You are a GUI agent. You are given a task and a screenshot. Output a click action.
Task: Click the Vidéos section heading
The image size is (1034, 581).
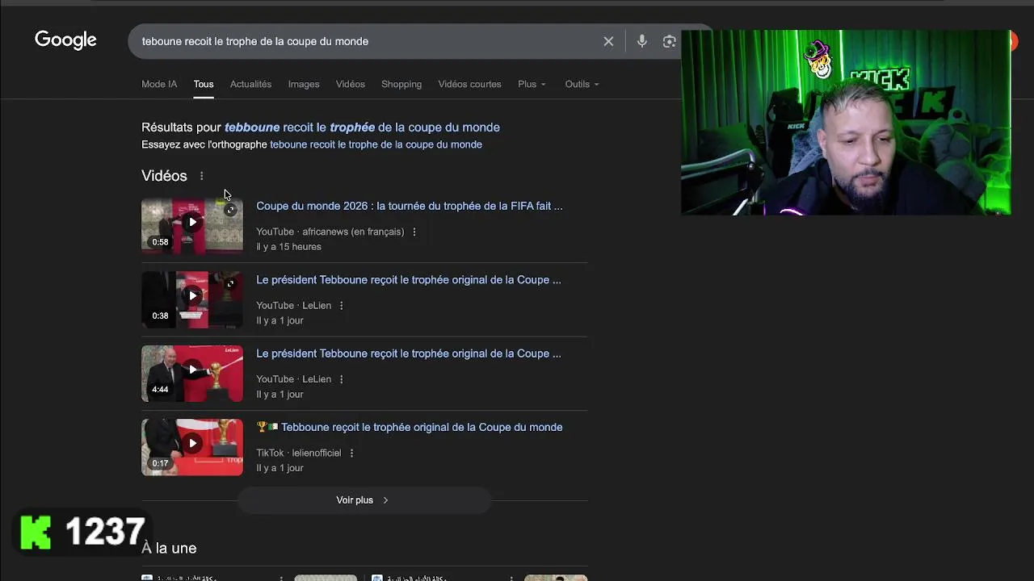(164, 176)
